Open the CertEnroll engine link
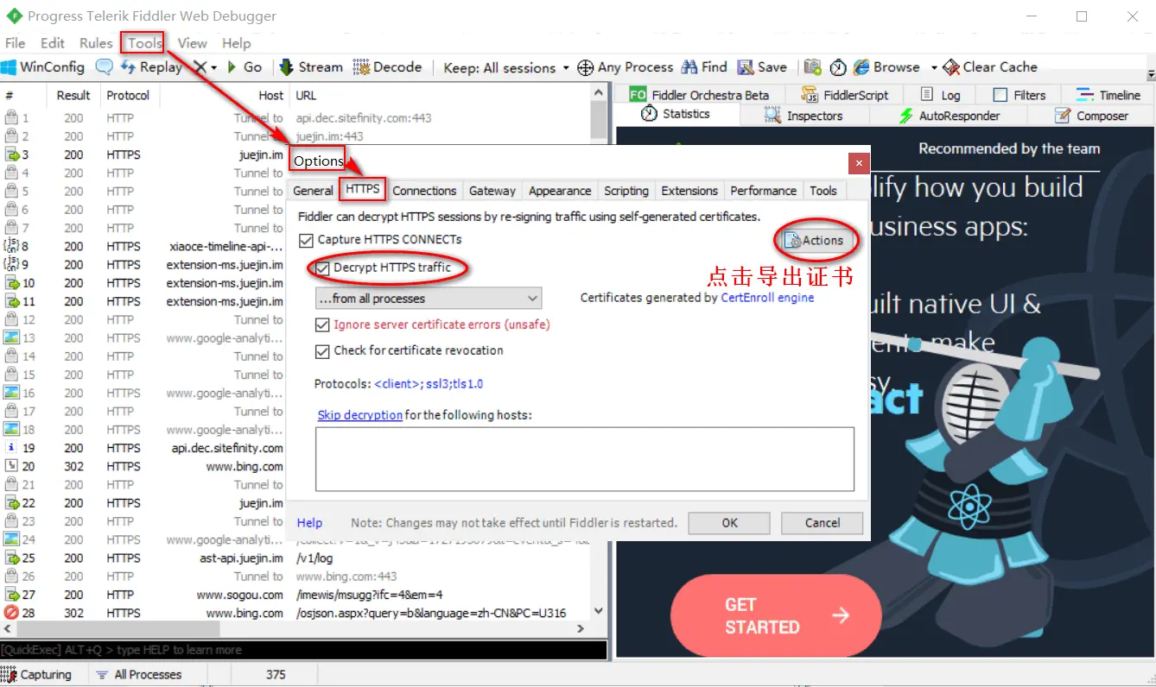This screenshot has height=687, width=1156. click(768, 298)
